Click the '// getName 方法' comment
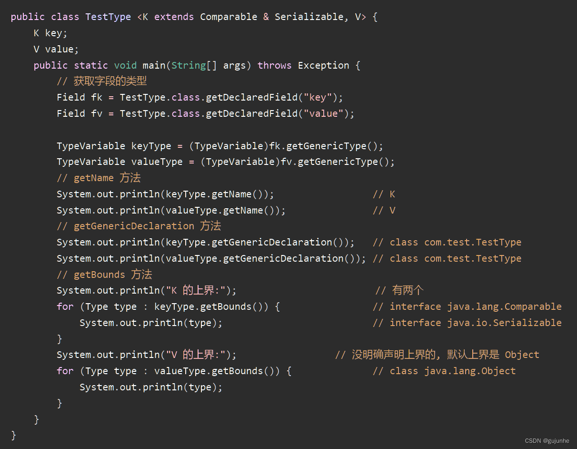The width and height of the screenshot is (577, 449). pos(99,178)
